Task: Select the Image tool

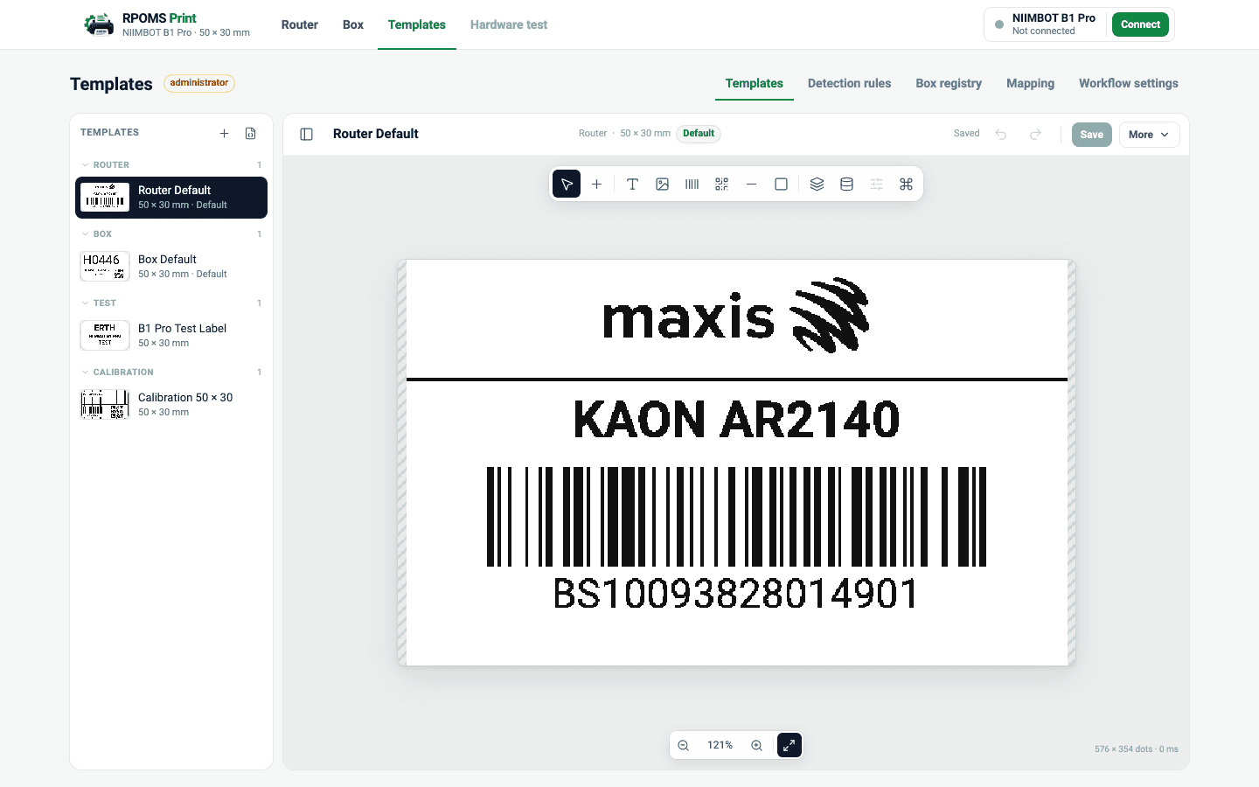Action: point(662,184)
